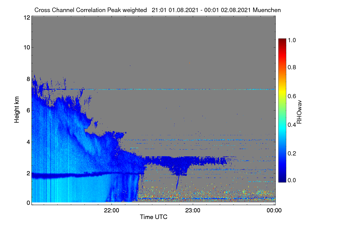
Task: Select the Height km axis title
Action: [x=17, y=110]
